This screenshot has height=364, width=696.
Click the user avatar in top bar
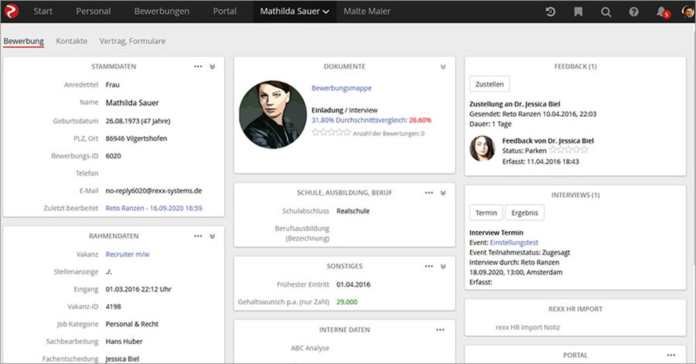point(687,11)
